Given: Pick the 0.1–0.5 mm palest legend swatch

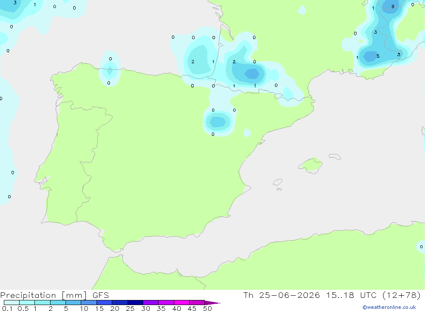Looking at the screenshot, I should [x=11, y=303].
